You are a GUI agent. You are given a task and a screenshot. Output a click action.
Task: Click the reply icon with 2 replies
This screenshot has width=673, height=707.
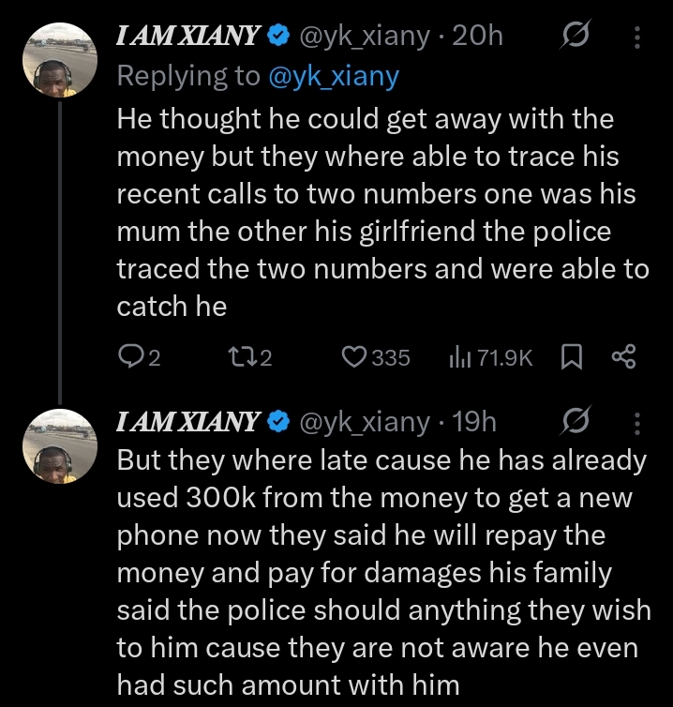[x=127, y=356]
